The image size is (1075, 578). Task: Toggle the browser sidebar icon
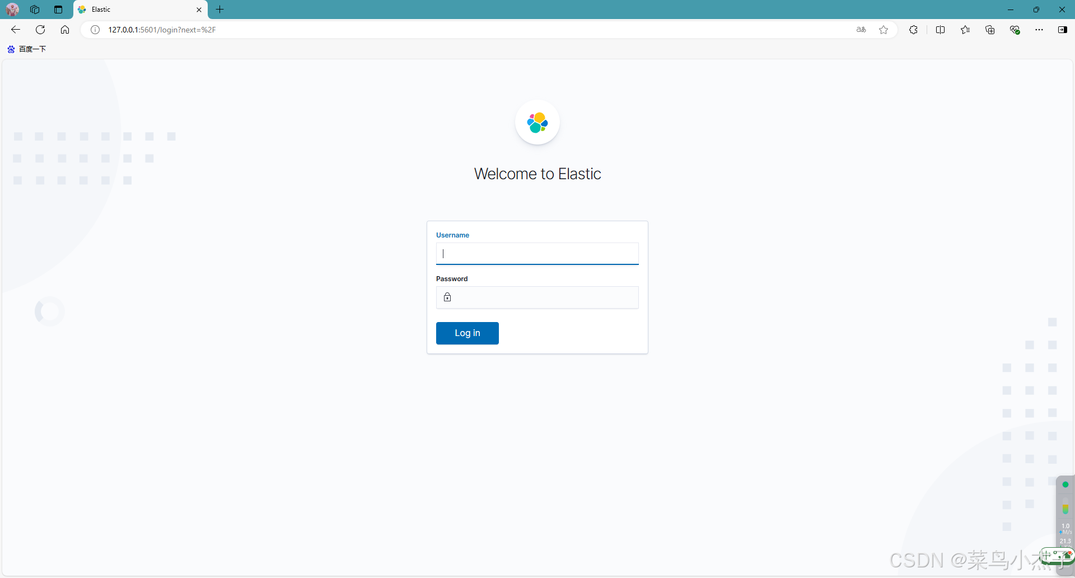tap(1063, 30)
